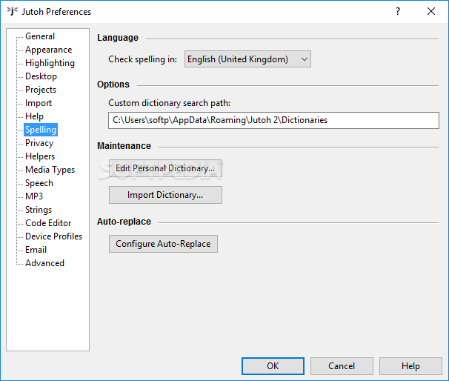Click the Import Dictionary button
This screenshot has height=381, width=449.
165,195
